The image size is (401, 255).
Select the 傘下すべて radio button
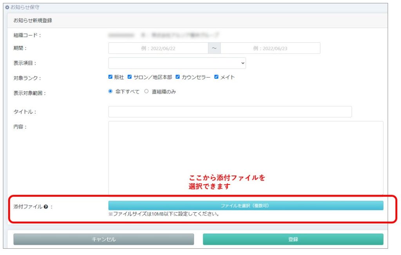(110, 92)
